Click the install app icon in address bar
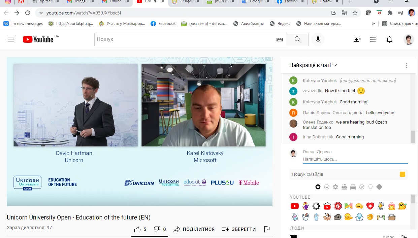Screen dimensions: 418x238 (333, 13)
